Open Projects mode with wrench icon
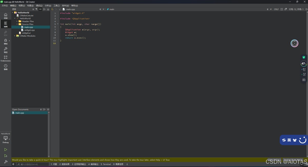Screen dimensions: 308x167 coord(5,50)
